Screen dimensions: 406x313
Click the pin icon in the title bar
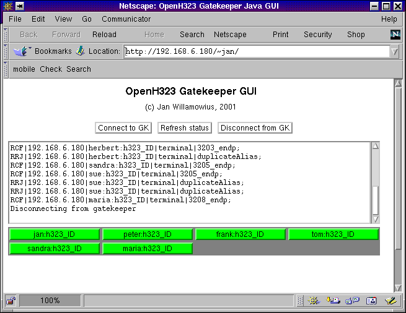click(x=20, y=6)
